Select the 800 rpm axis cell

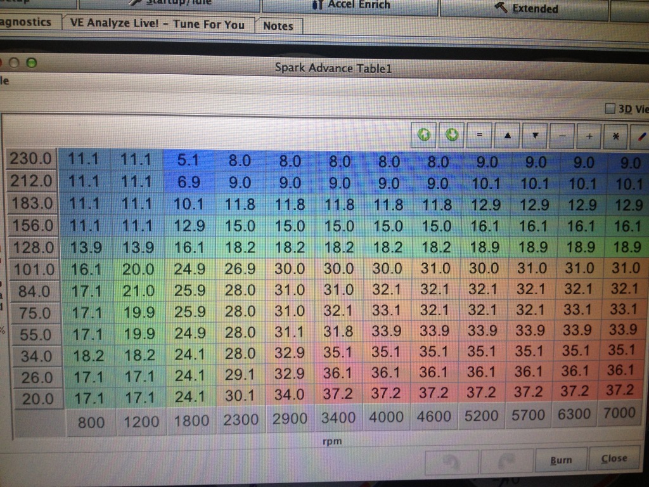click(91, 422)
